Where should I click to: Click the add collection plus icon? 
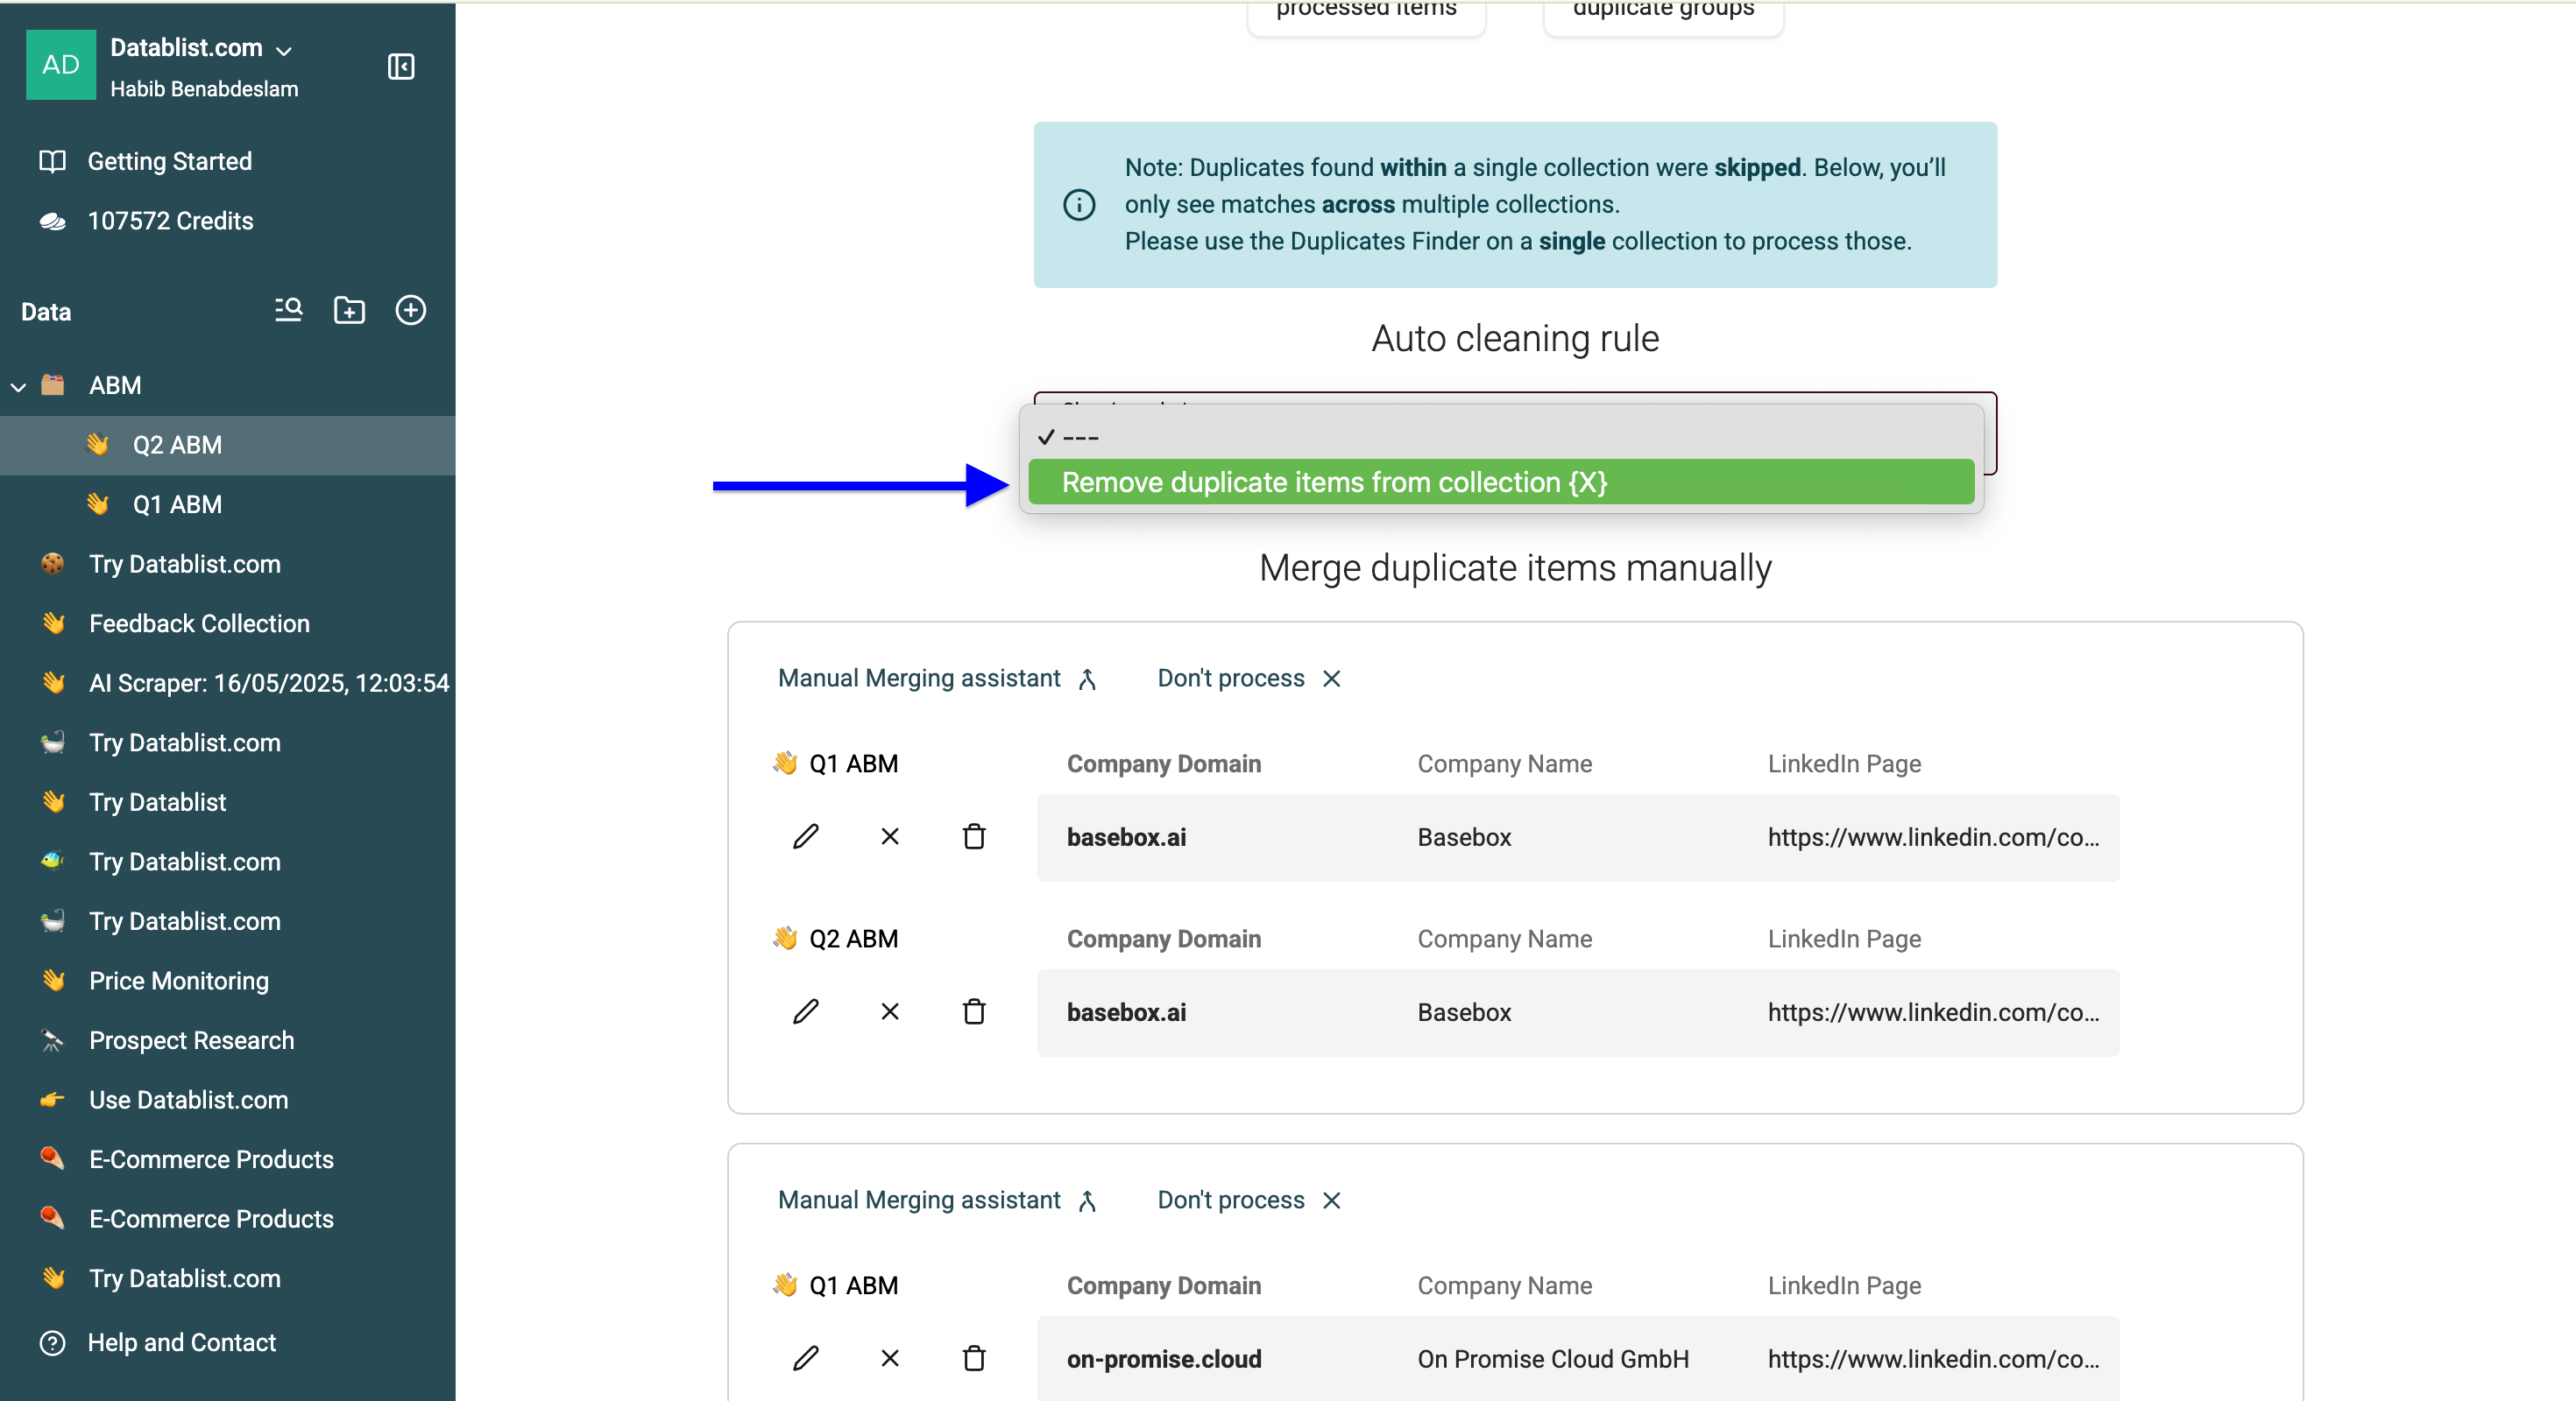tap(411, 311)
